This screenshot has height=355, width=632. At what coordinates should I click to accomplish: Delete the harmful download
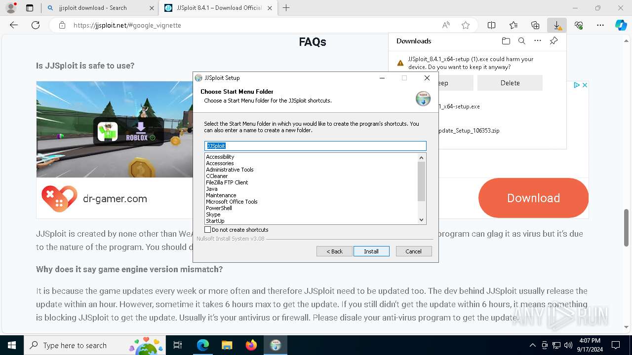click(510, 83)
